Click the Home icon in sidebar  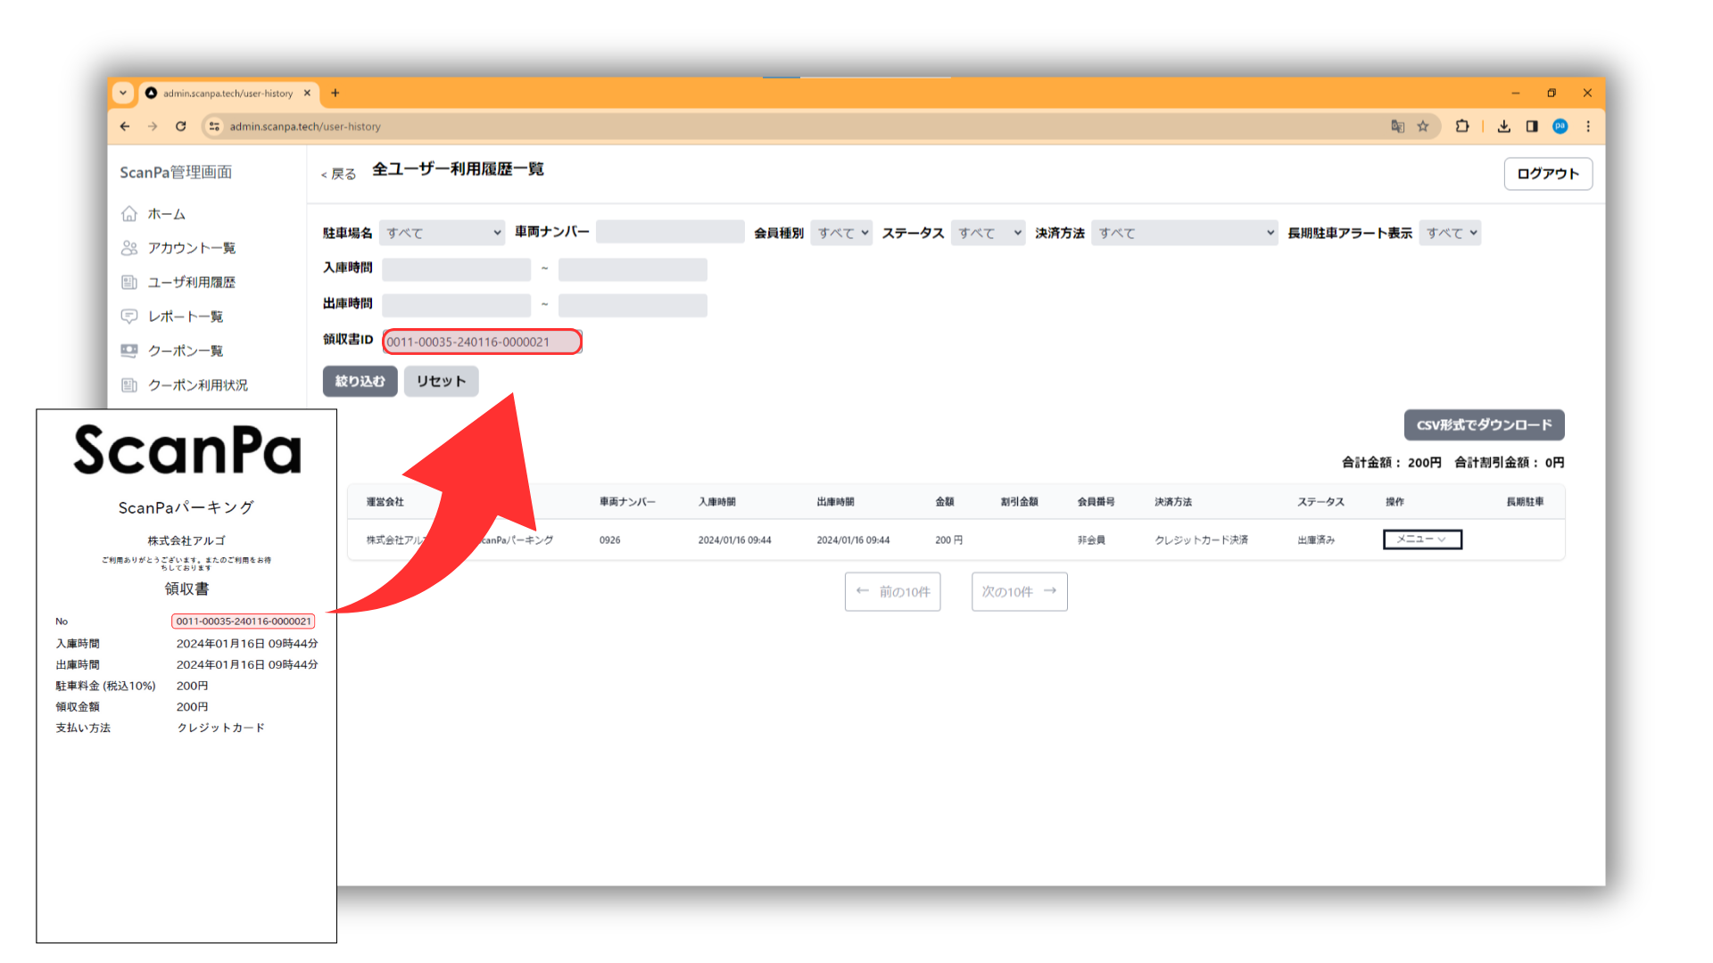[x=129, y=214]
